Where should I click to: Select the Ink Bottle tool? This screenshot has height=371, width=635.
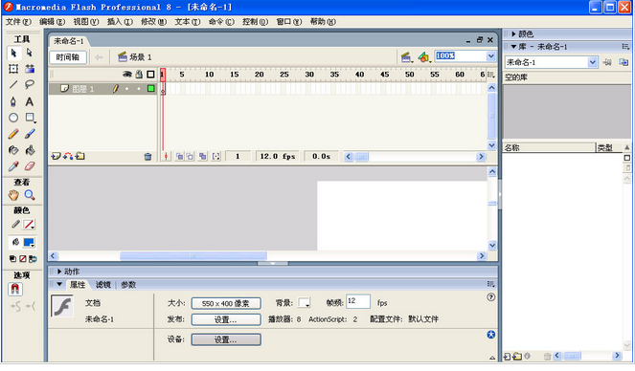click(13, 150)
